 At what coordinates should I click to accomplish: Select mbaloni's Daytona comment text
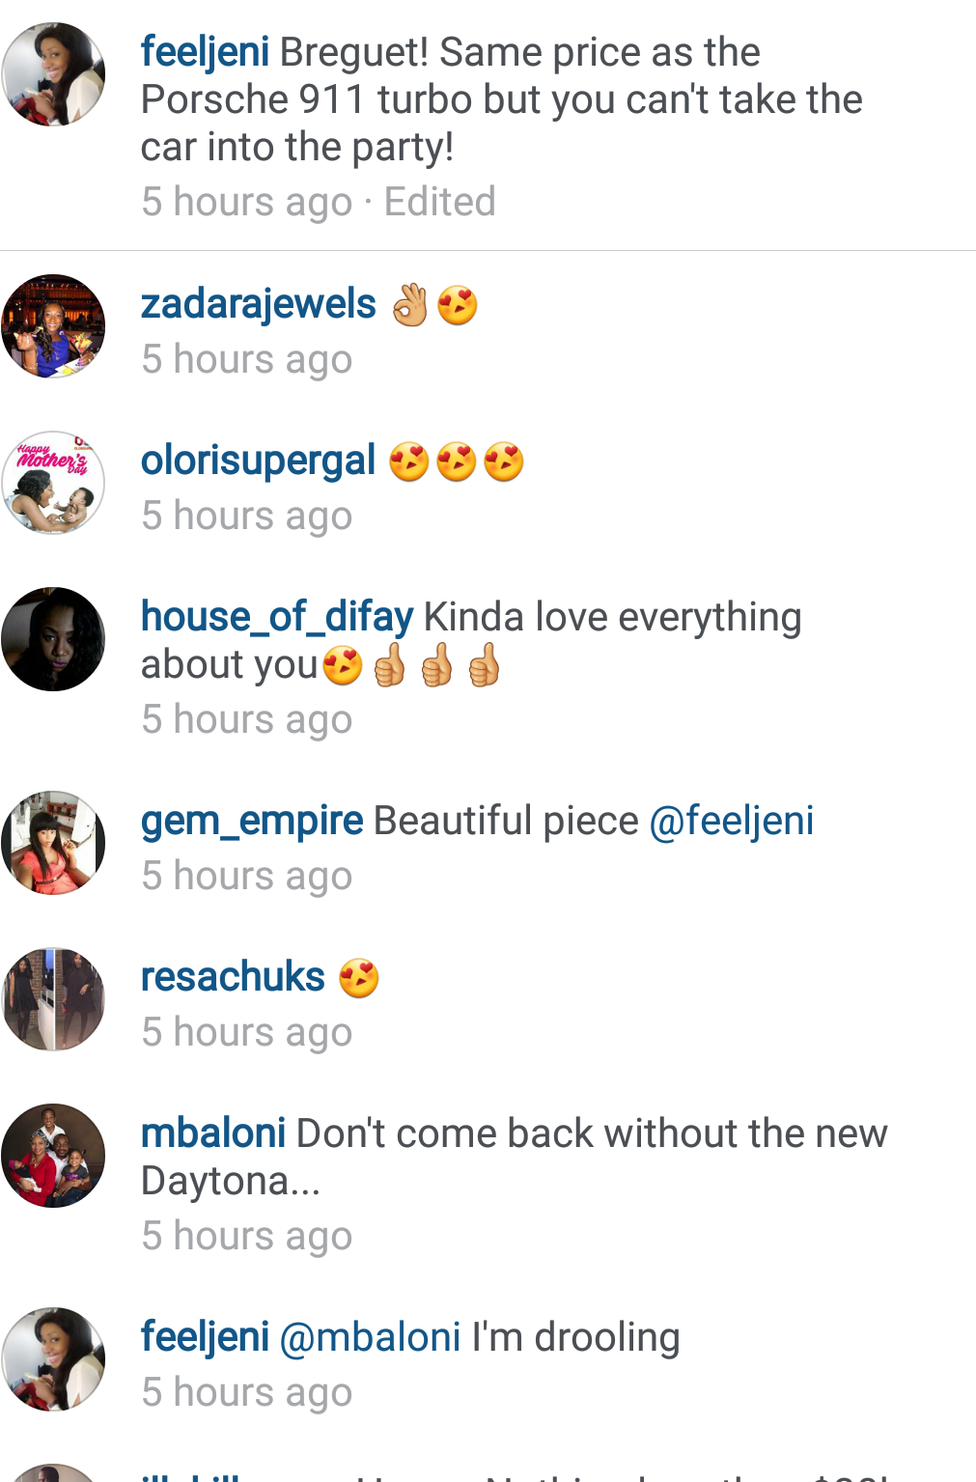515,1157
